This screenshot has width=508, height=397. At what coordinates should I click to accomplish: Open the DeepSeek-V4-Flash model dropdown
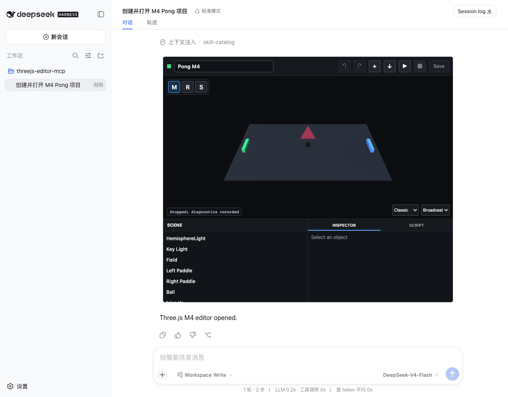pos(411,375)
